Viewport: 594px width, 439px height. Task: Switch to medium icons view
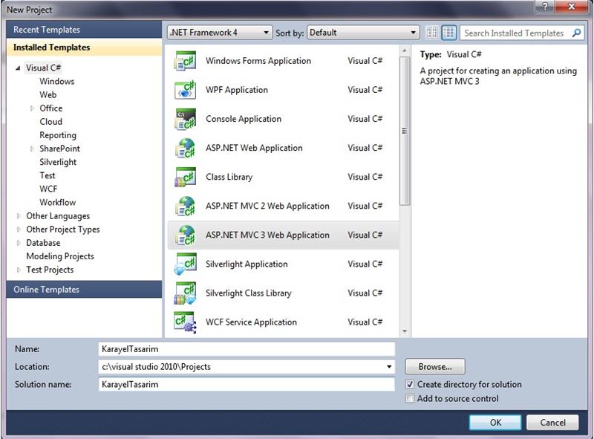[449, 33]
